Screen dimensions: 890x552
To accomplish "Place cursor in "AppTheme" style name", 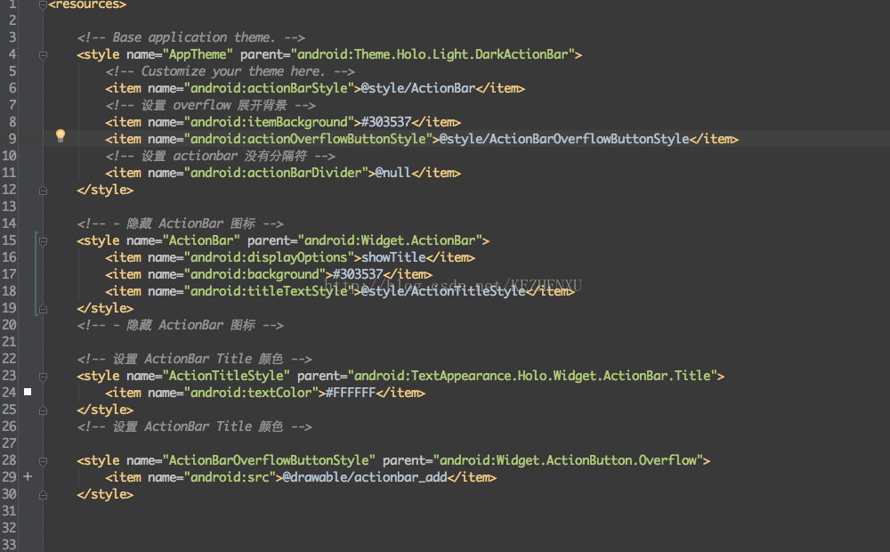I will click(198, 54).
